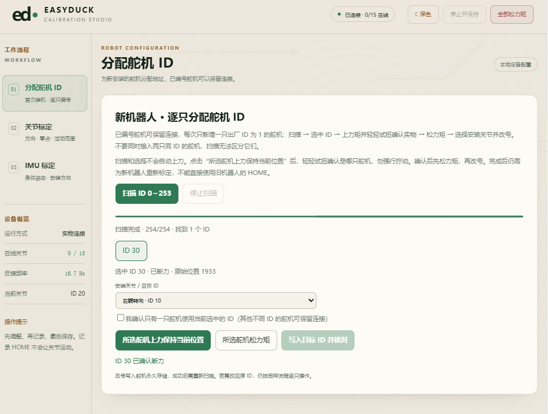Viewport: 548px width, 414px height.
Task: Toggle dark mode with the 深色 button
Action: tap(423, 14)
